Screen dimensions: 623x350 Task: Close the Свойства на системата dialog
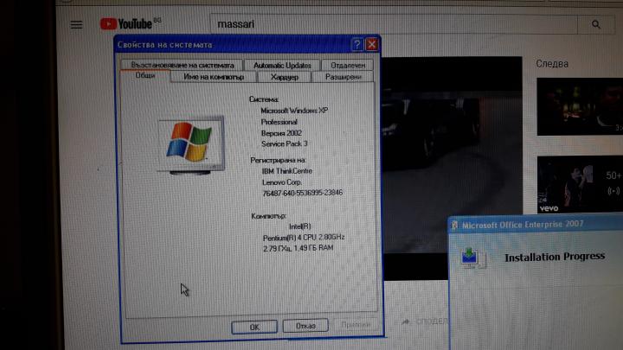[x=372, y=44]
